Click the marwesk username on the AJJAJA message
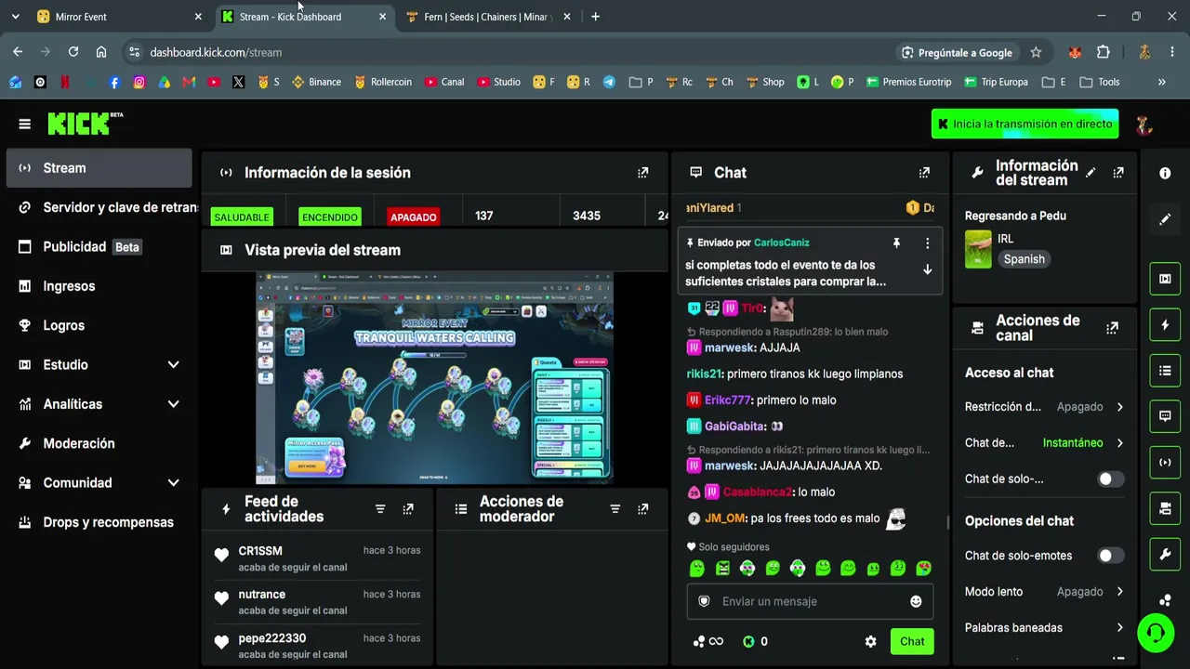 click(x=730, y=348)
